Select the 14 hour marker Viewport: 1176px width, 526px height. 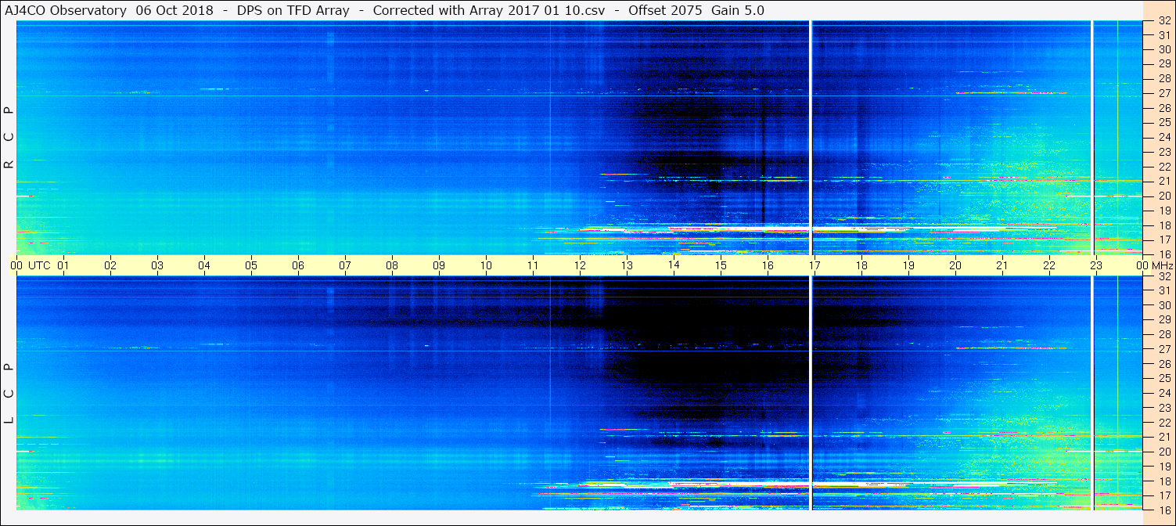674,265
